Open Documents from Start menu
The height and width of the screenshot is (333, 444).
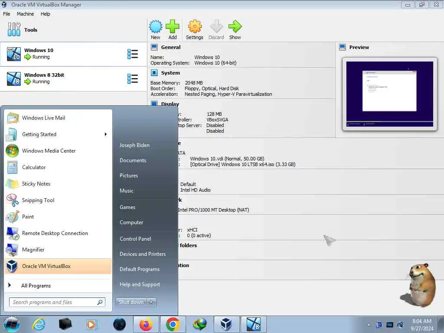pos(133,160)
